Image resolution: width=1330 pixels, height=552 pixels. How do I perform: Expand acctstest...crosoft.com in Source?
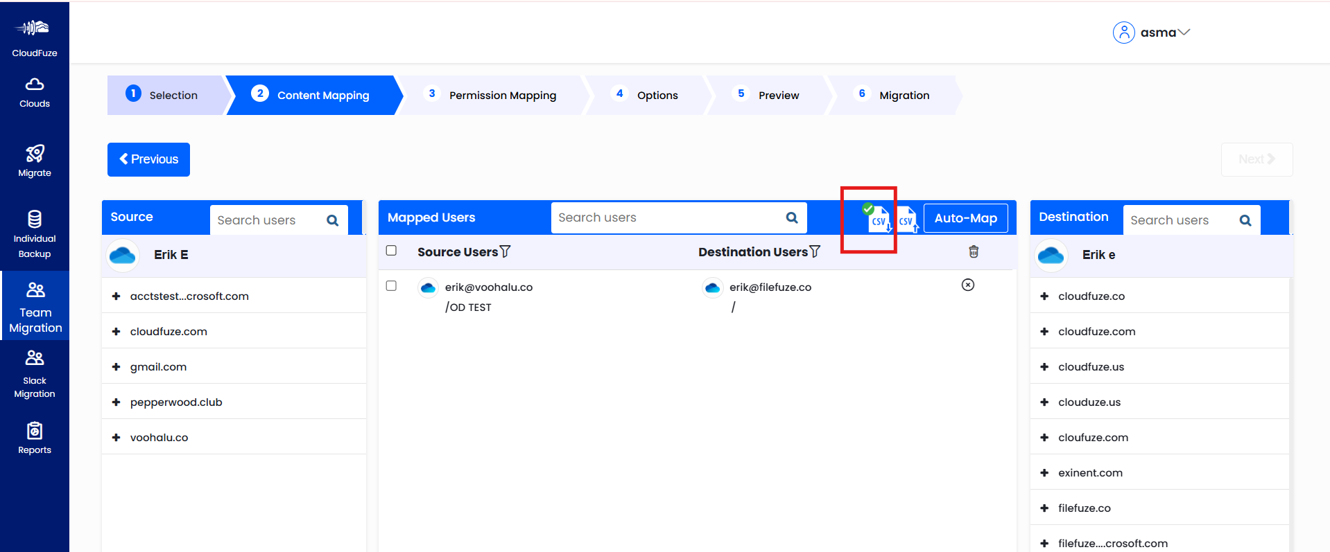116,296
